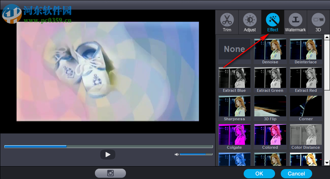Adjust the volume slider
Image resolution: width=330 pixels, height=179 pixels.
(196, 154)
